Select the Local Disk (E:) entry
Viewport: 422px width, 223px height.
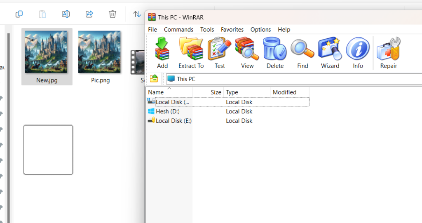(x=173, y=121)
